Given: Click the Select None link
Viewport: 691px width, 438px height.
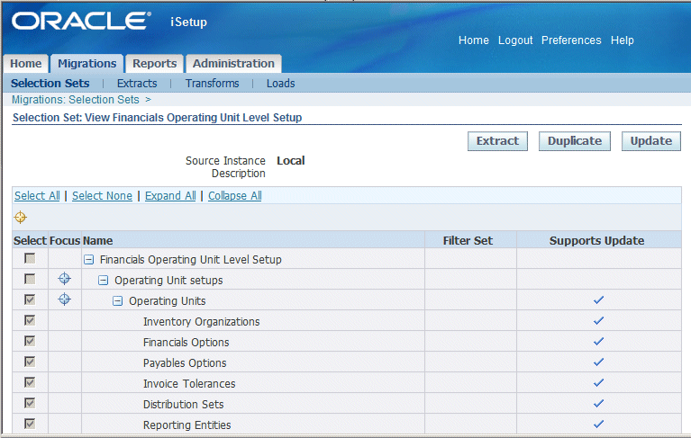Looking at the screenshot, I should [x=102, y=196].
